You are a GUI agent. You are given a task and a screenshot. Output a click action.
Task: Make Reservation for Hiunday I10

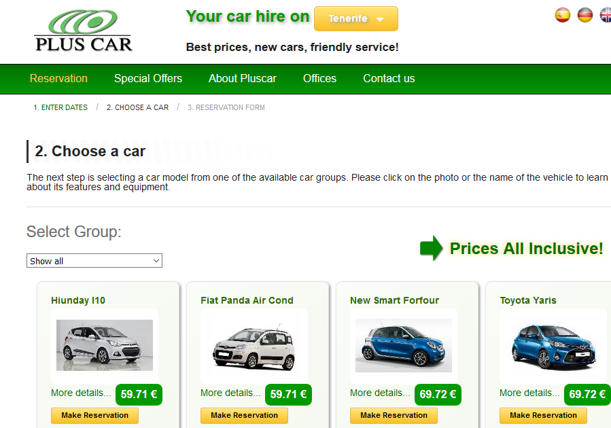tap(94, 416)
